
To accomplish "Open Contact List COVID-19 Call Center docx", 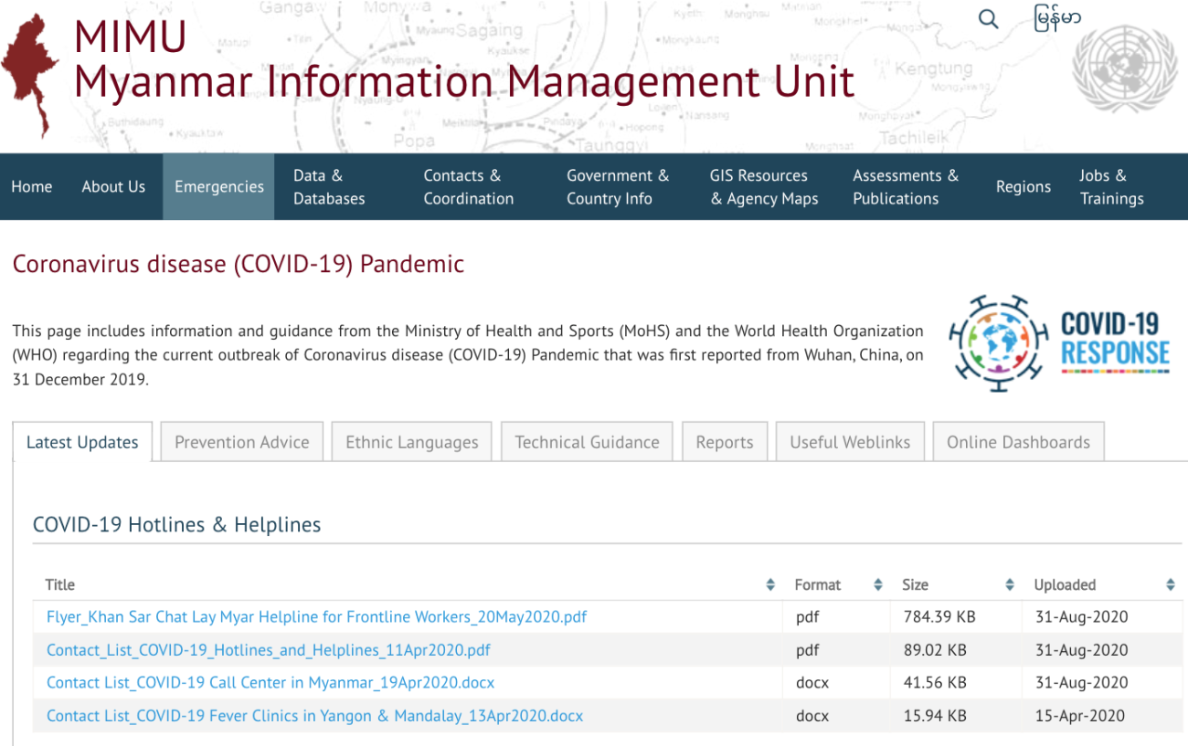I will coord(270,683).
